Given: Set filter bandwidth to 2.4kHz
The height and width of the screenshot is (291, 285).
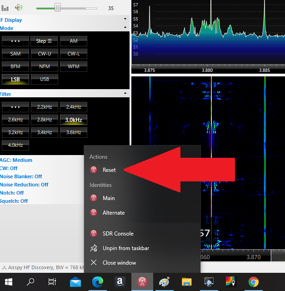Looking at the screenshot, I should pyautogui.click(x=74, y=107).
